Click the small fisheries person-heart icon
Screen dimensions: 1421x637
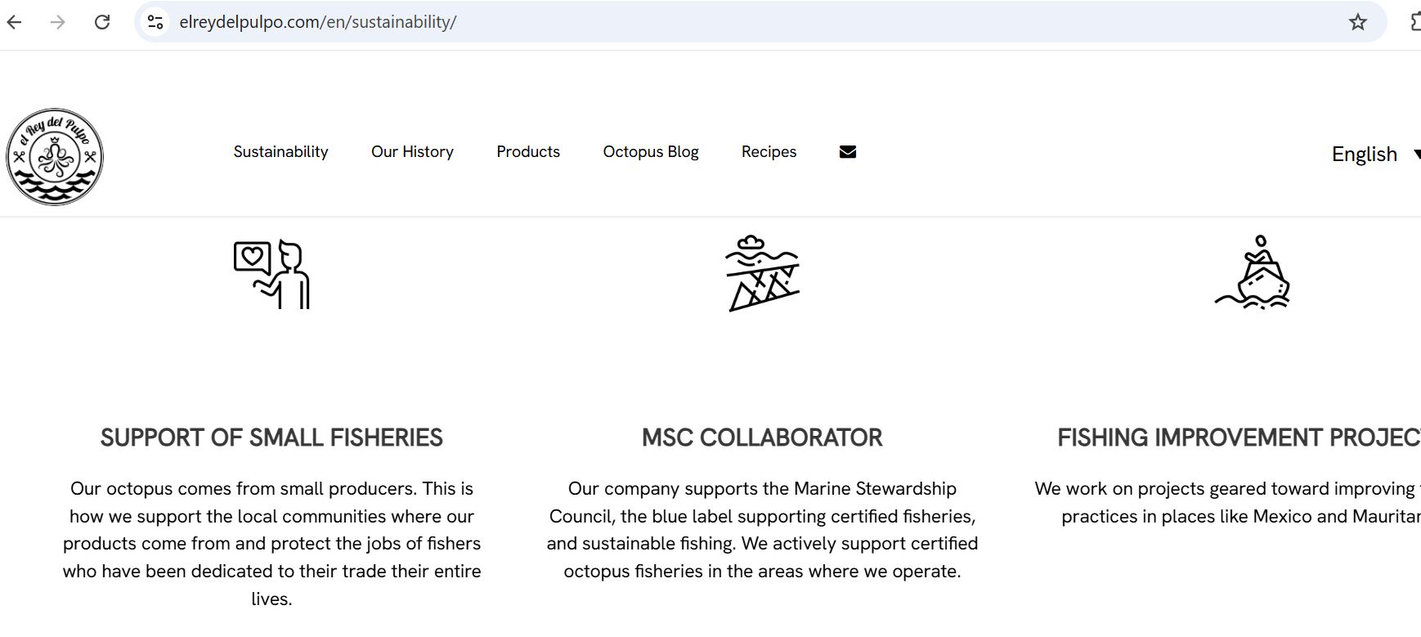[x=271, y=274]
